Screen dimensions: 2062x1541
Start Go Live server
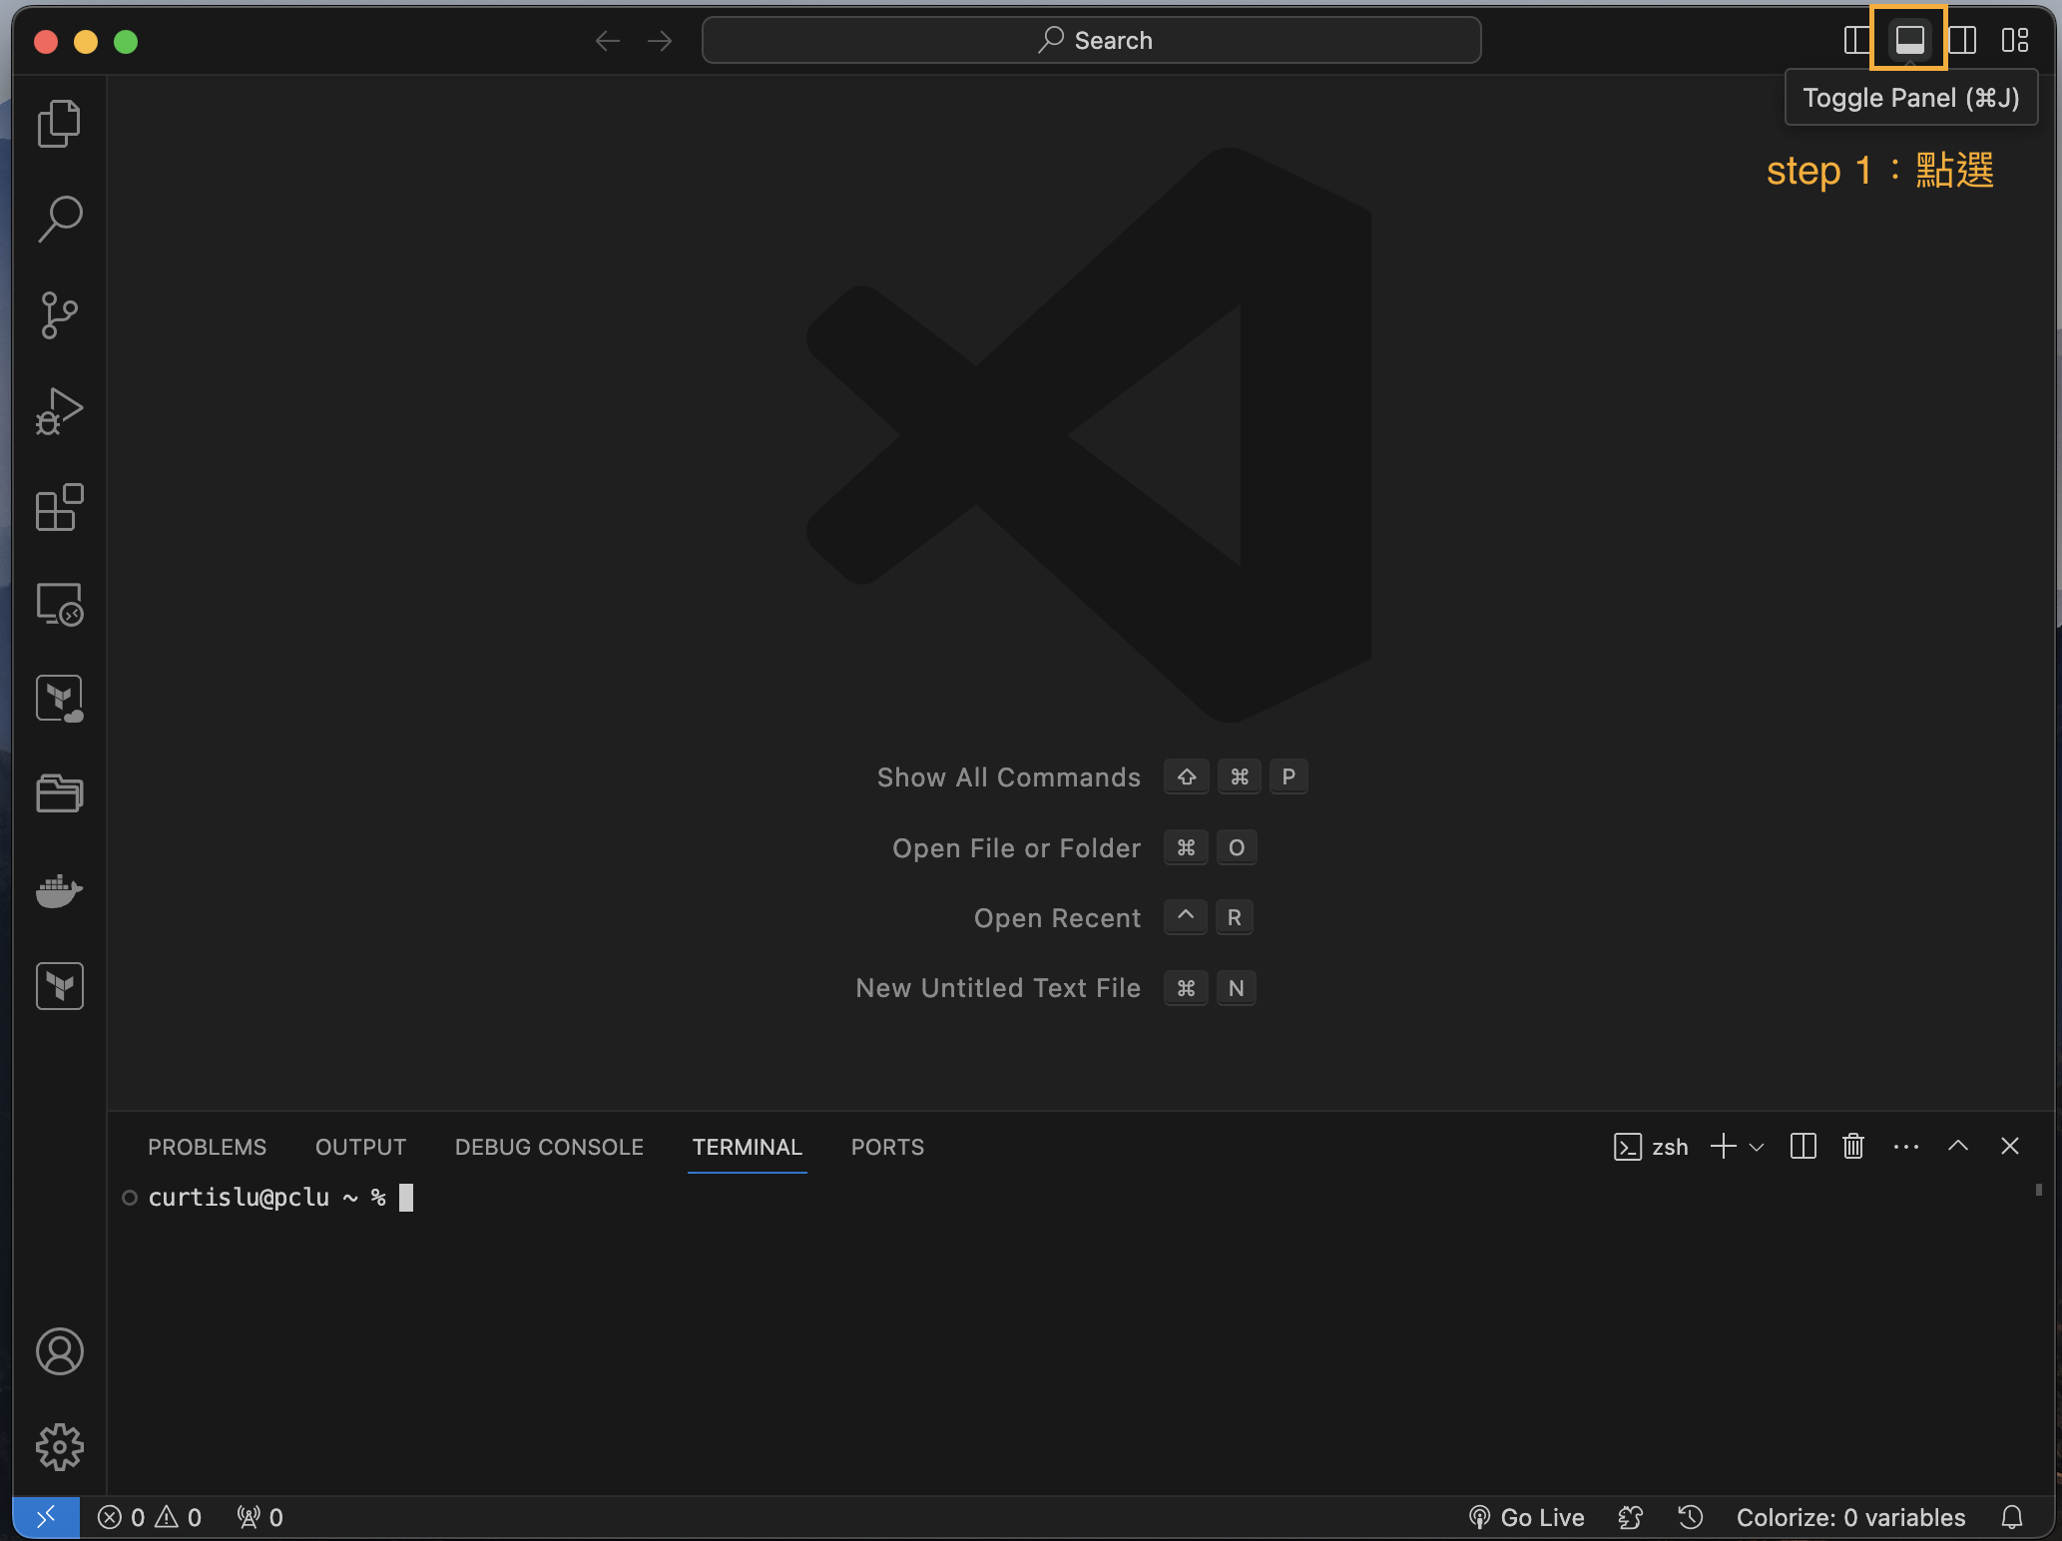point(1526,1517)
